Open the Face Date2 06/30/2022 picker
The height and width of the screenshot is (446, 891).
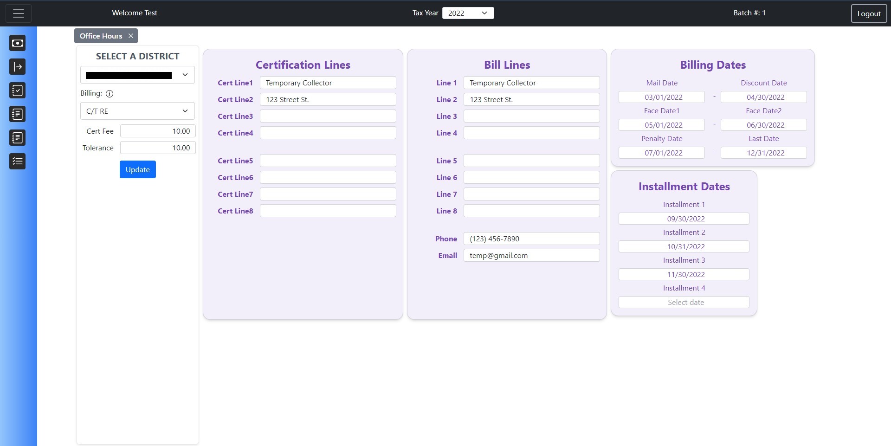[764, 125]
